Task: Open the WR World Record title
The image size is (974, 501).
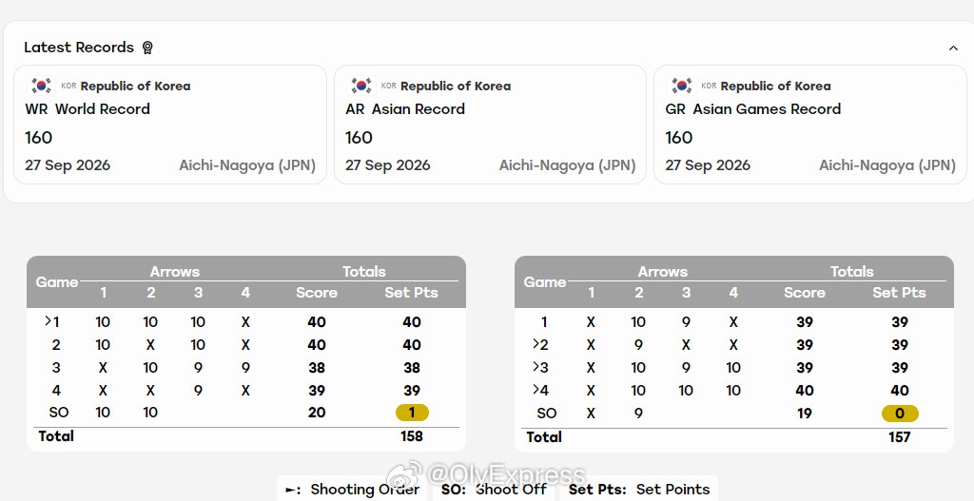Action: coord(88,109)
